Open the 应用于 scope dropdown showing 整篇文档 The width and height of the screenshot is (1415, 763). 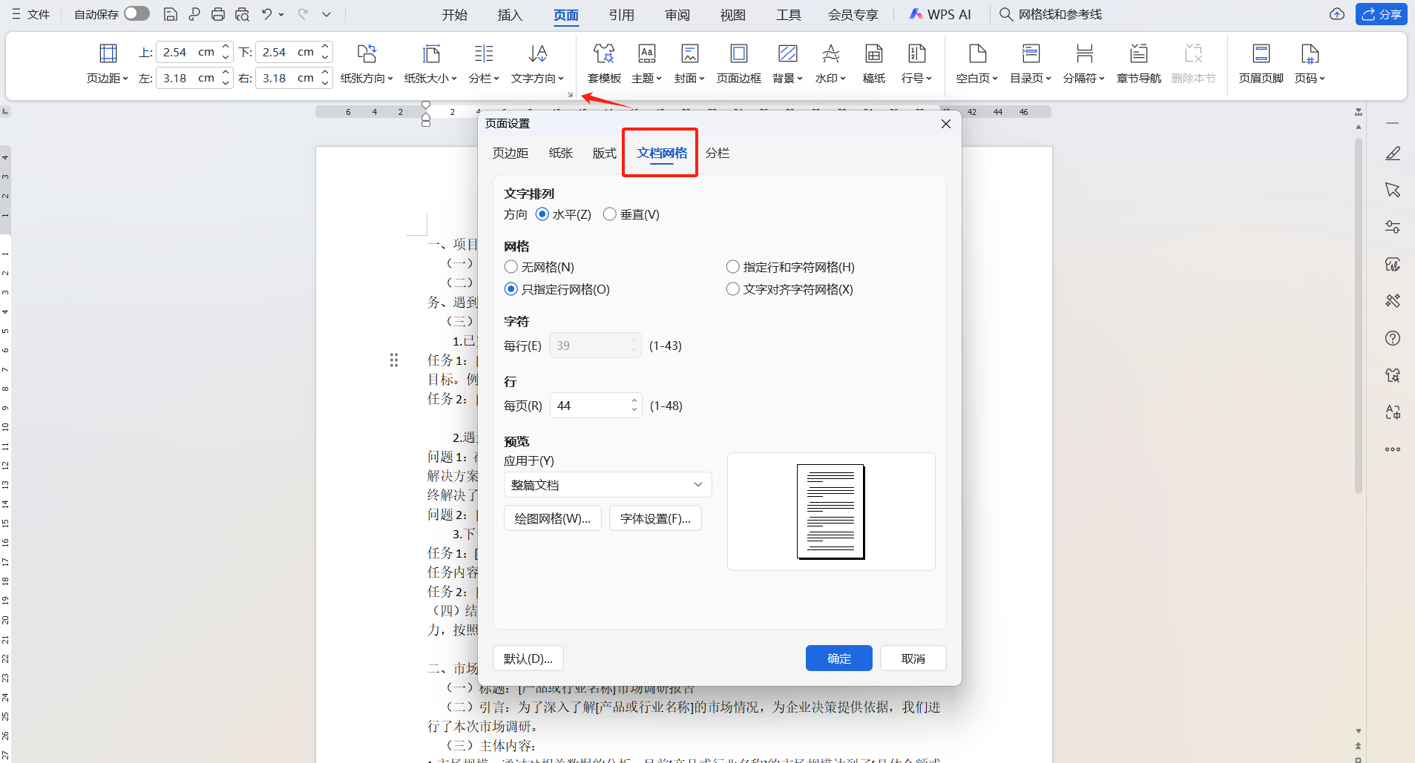tap(607, 484)
